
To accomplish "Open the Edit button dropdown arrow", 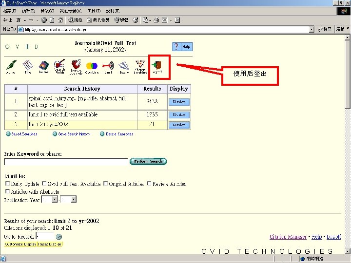I will click(x=171, y=20).
